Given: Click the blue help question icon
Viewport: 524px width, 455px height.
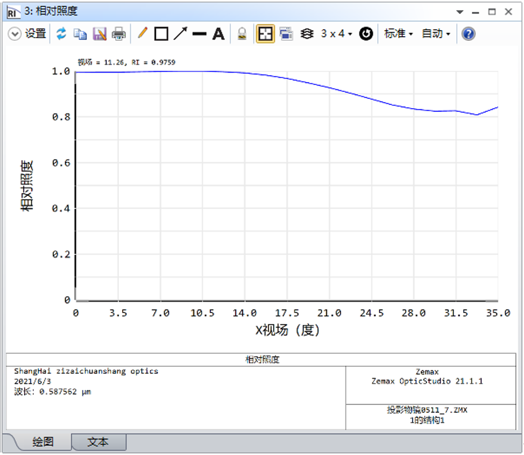Looking at the screenshot, I should [469, 34].
